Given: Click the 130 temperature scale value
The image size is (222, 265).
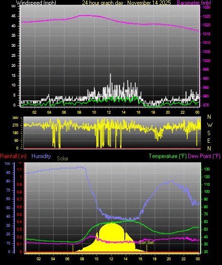Looking at the screenshot, I should click(x=207, y=169).
